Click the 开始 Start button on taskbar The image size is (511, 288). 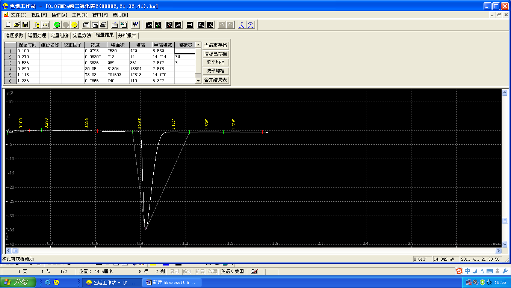(x=18, y=282)
